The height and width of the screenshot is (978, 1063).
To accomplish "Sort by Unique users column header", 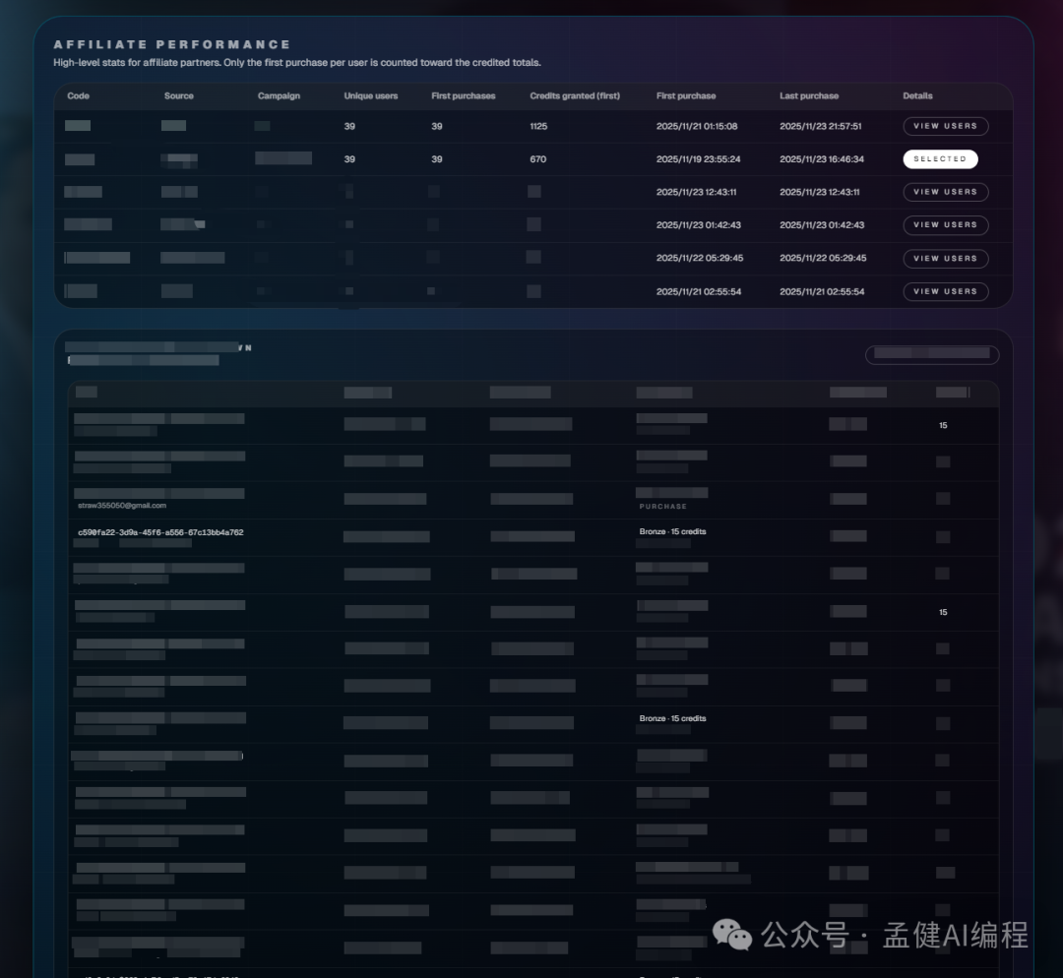I will coord(371,96).
